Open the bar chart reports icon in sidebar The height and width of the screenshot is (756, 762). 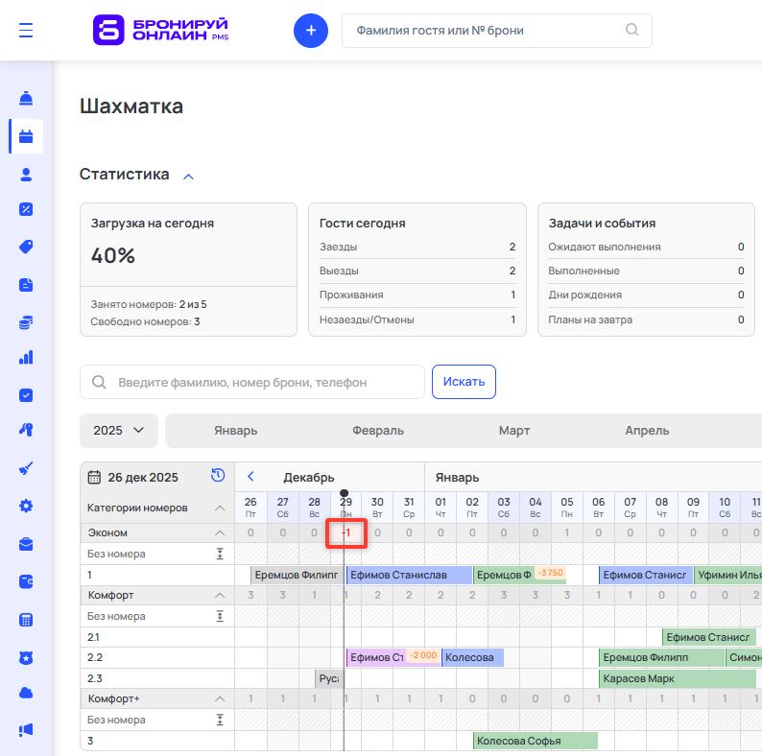[26, 358]
